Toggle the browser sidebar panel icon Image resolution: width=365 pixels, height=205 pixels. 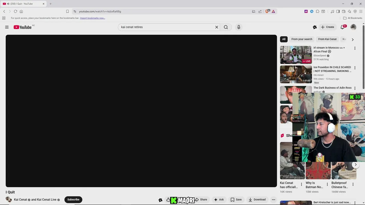(338, 11)
